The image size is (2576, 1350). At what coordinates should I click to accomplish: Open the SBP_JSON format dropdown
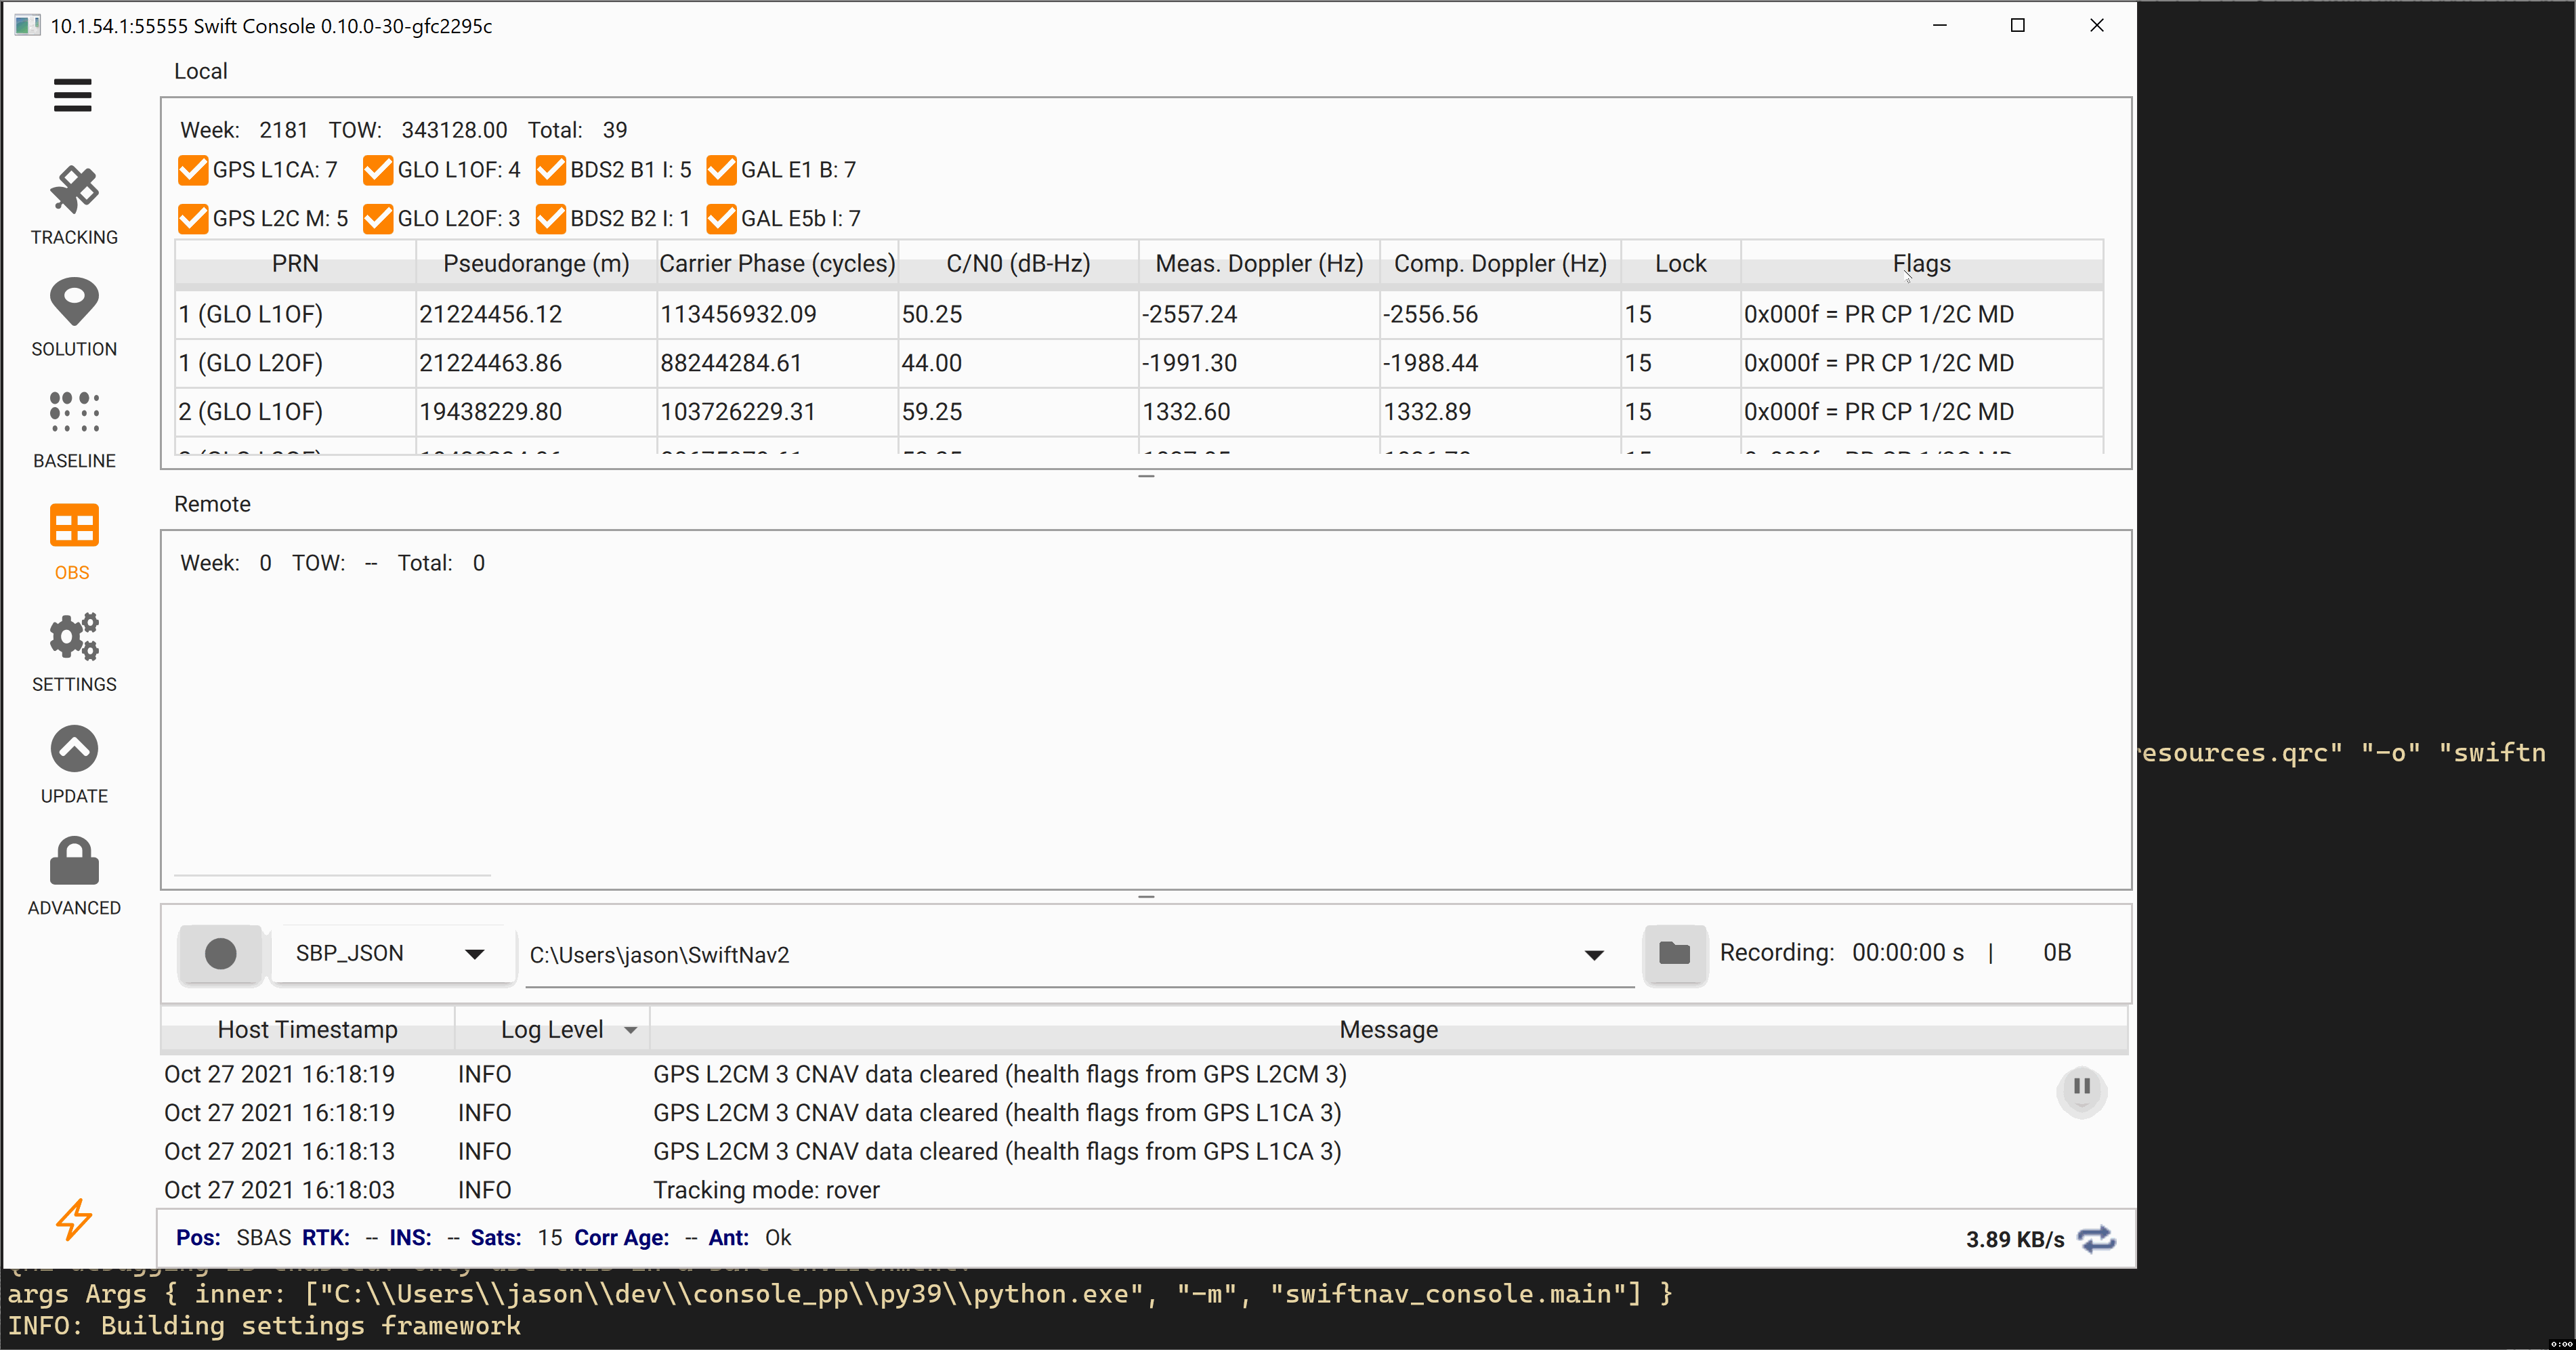391,954
